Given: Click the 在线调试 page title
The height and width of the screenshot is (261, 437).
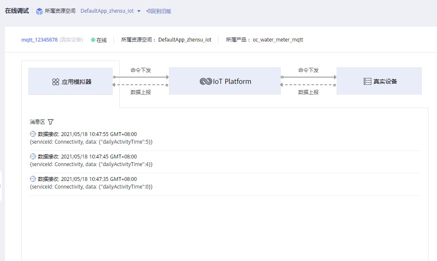Looking at the screenshot, I should (17, 11).
